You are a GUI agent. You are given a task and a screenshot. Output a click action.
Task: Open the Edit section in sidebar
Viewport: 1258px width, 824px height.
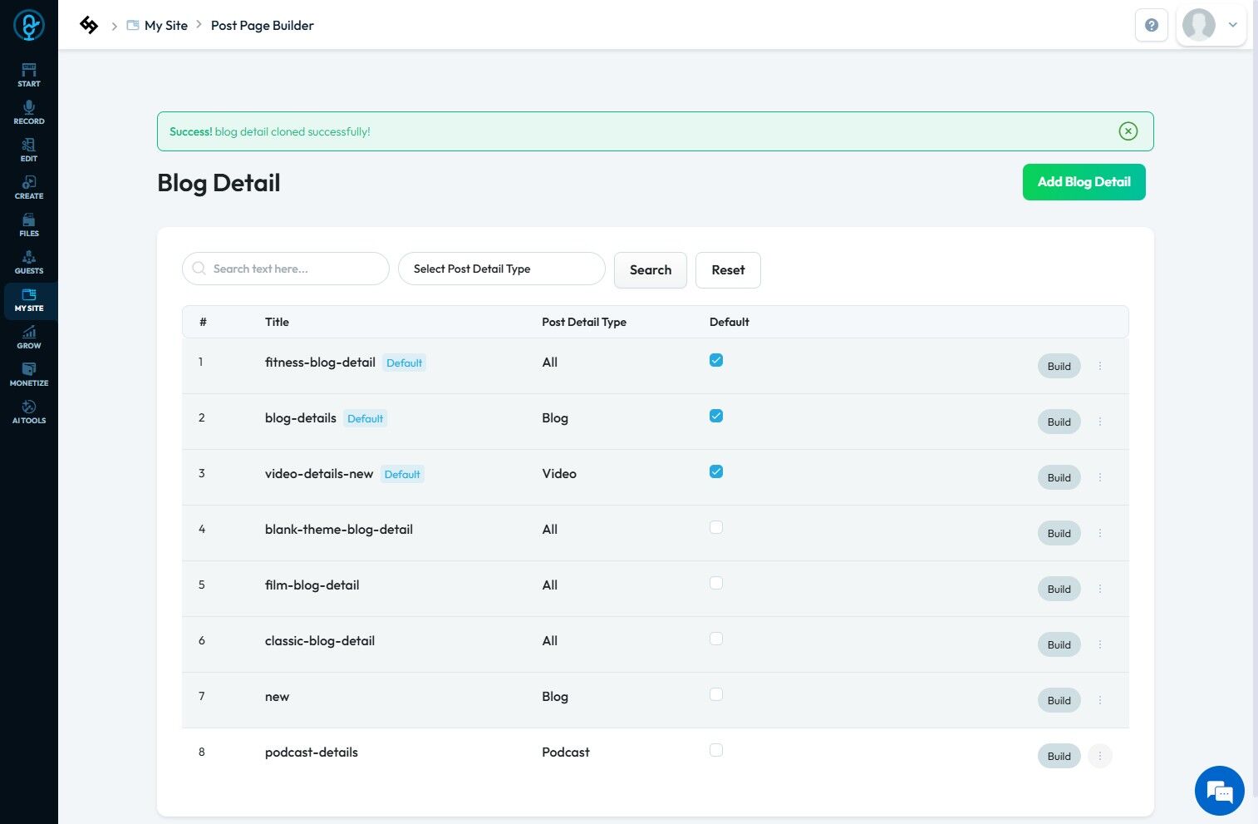click(29, 150)
